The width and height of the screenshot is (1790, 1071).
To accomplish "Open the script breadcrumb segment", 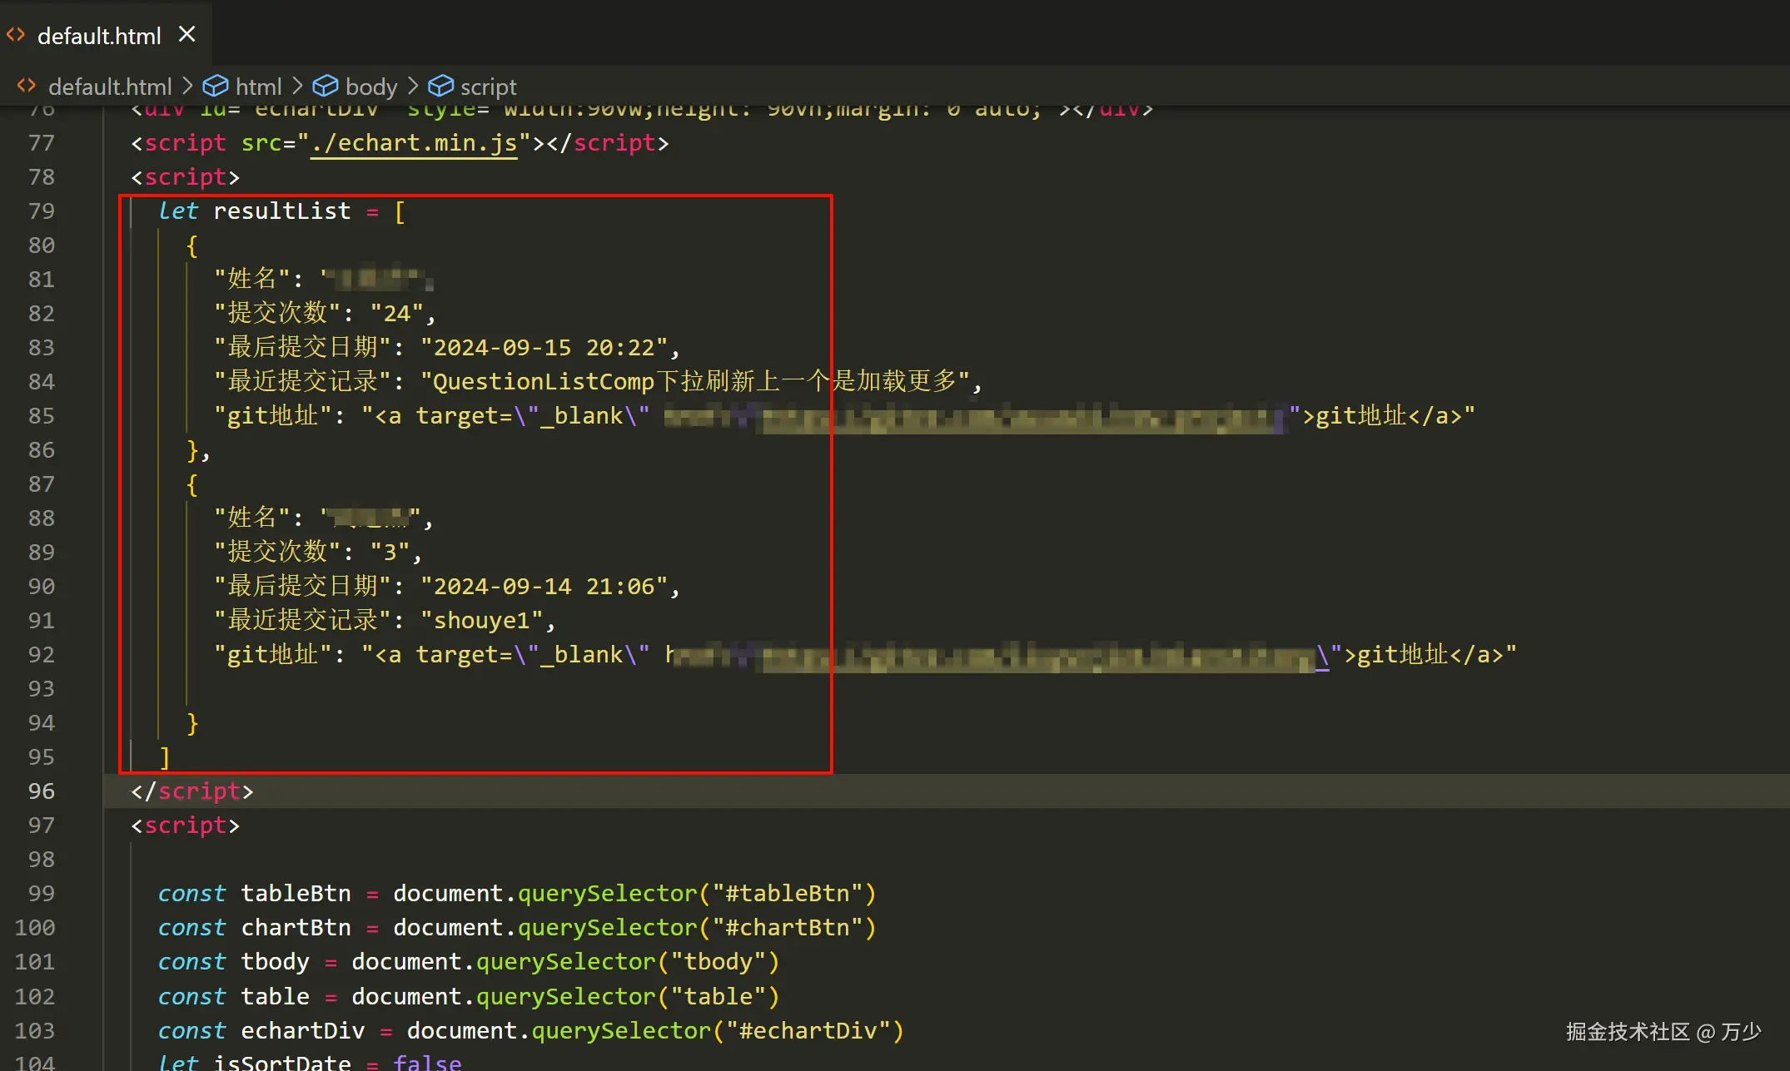I will coord(488,87).
